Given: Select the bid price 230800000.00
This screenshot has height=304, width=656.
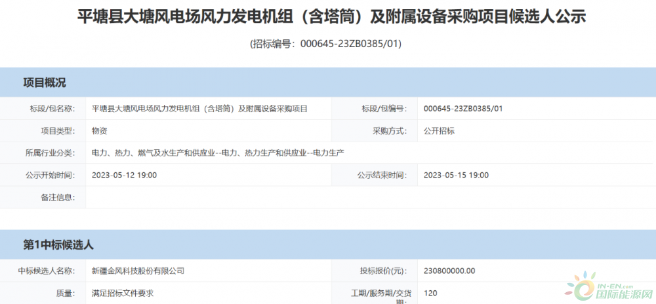Looking at the screenshot, I should (449, 271).
